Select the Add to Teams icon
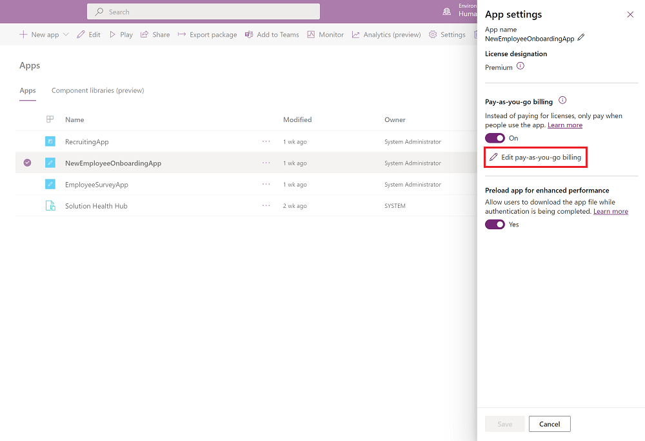 [250, 34]
